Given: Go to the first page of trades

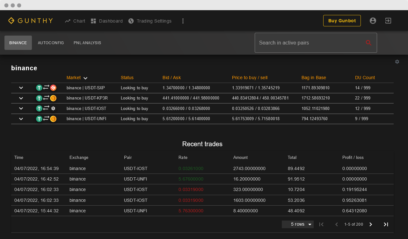Looking at the screenshot, I should pyautogui.click(x=321, y=224).
